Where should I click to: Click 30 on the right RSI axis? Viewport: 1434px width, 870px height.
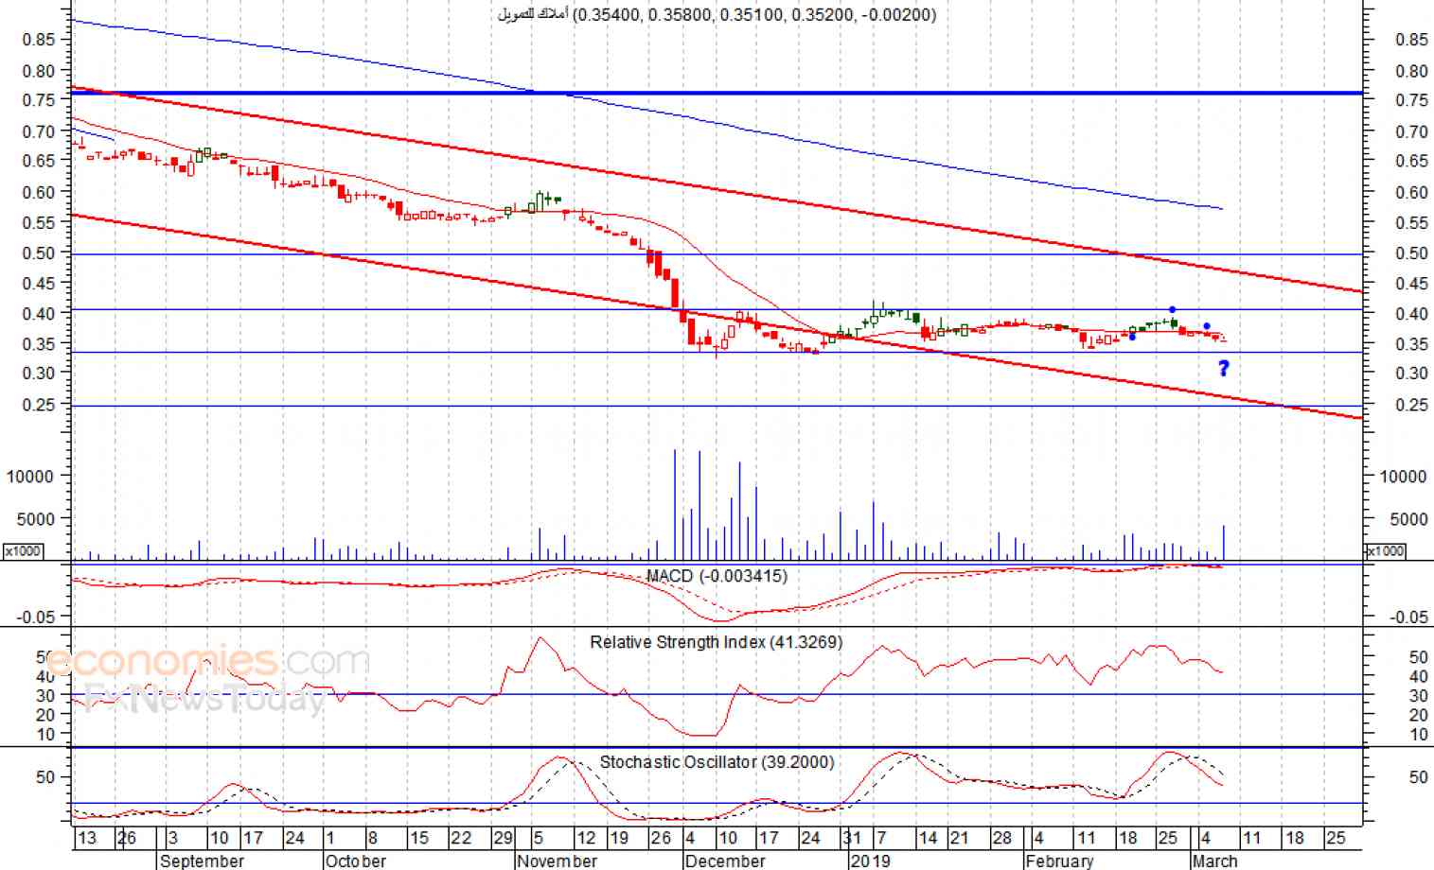[x=1419, y=696]
